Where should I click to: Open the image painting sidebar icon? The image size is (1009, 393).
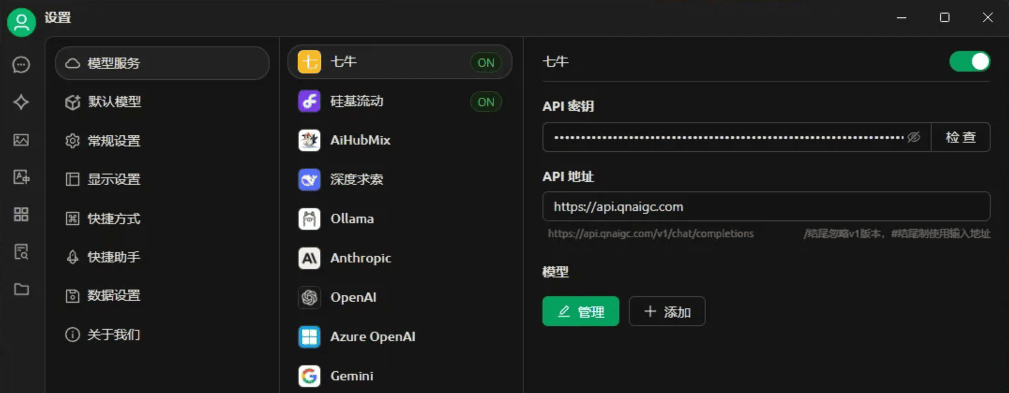21,139
